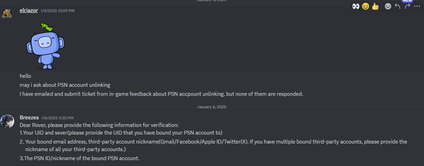Click Breezes' profile avatar
This screenshot has width=424, height=166.
tap(7, 121)
